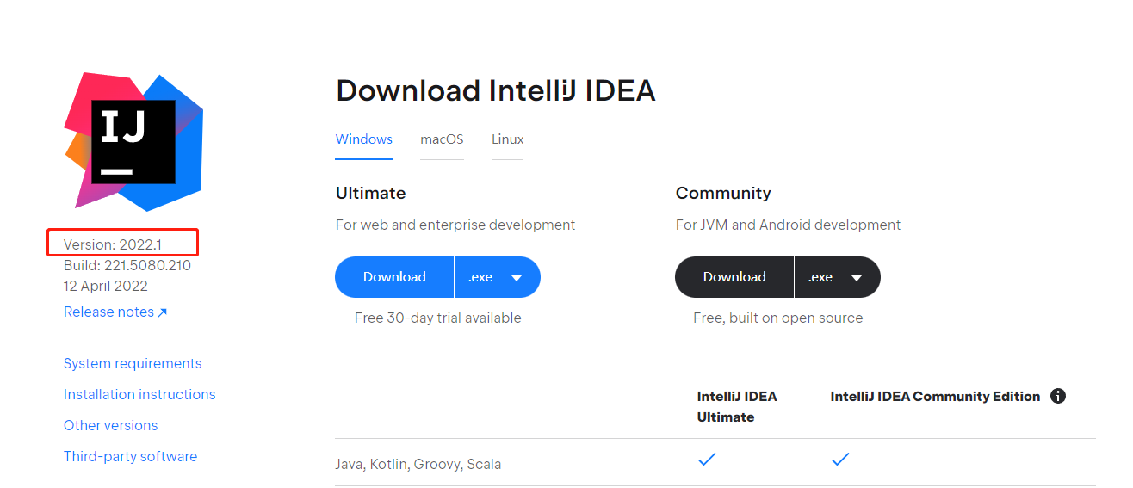
Task: Click the '12 April 2022' date text
Action: pos(106,286)
